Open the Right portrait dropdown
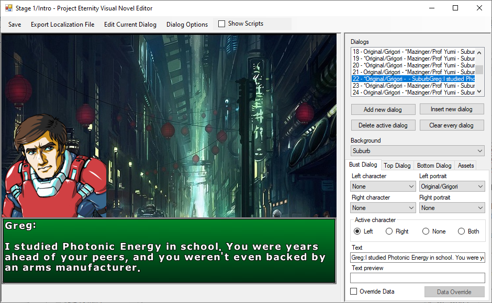 point(452,208)
